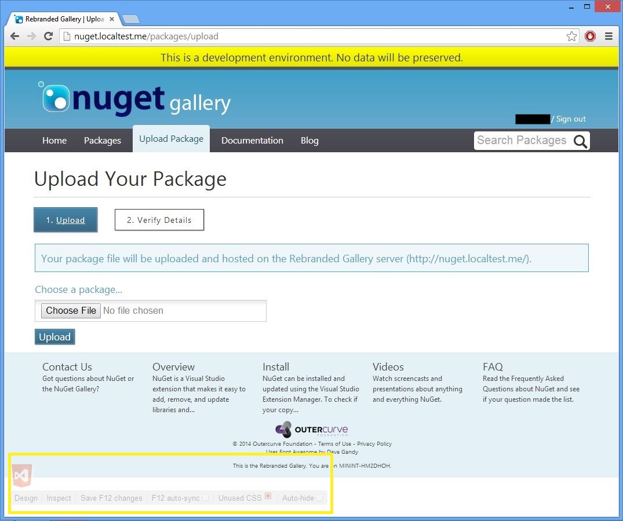Open the Contact Us footer link
The height and width of the screenshot is (521, 623).
(x=67, y=366)
